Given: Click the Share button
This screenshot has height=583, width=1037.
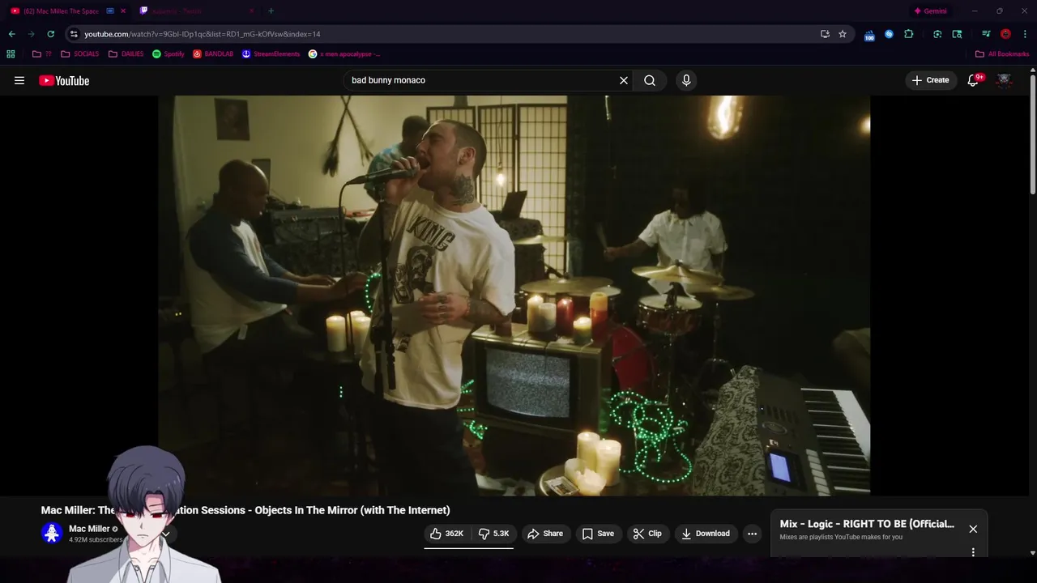Looking at the screenshot, I should pos(545,534).
